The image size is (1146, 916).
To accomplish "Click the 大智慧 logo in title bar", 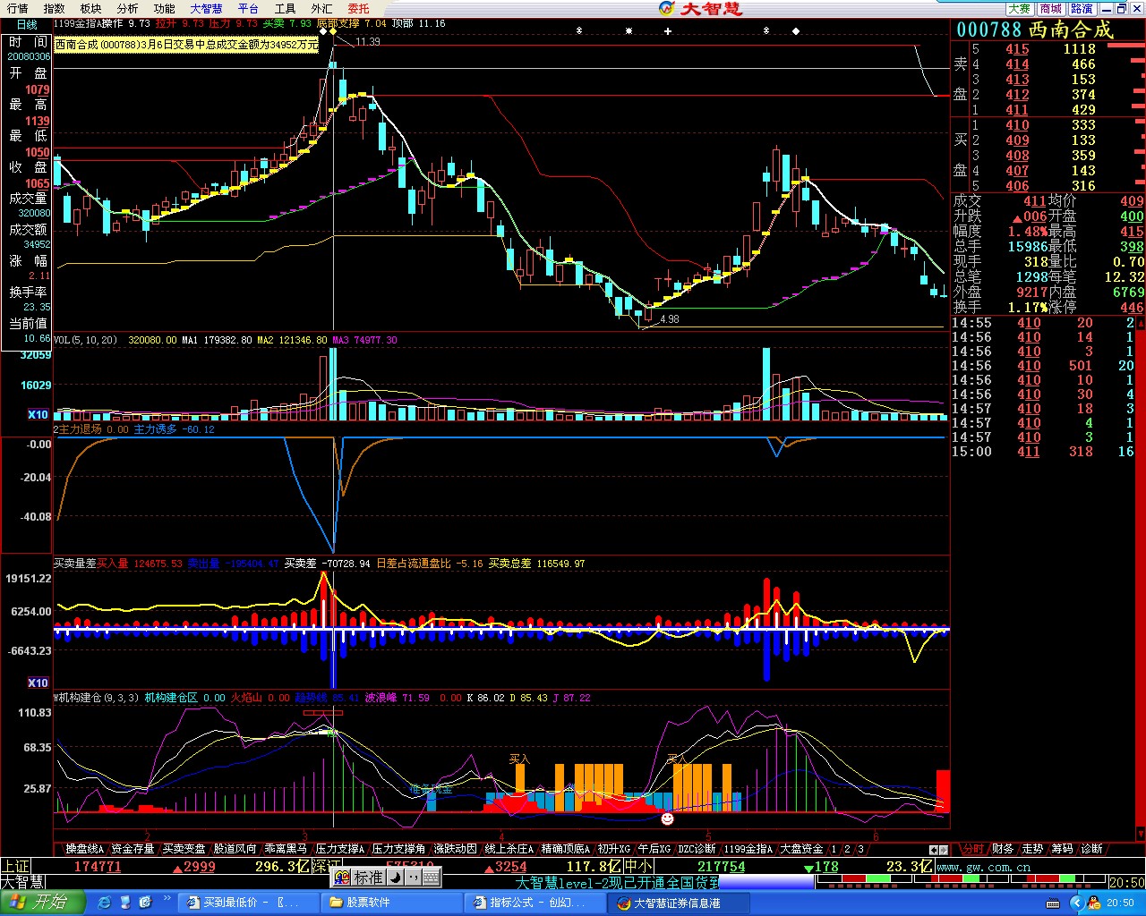I will 699,8.
